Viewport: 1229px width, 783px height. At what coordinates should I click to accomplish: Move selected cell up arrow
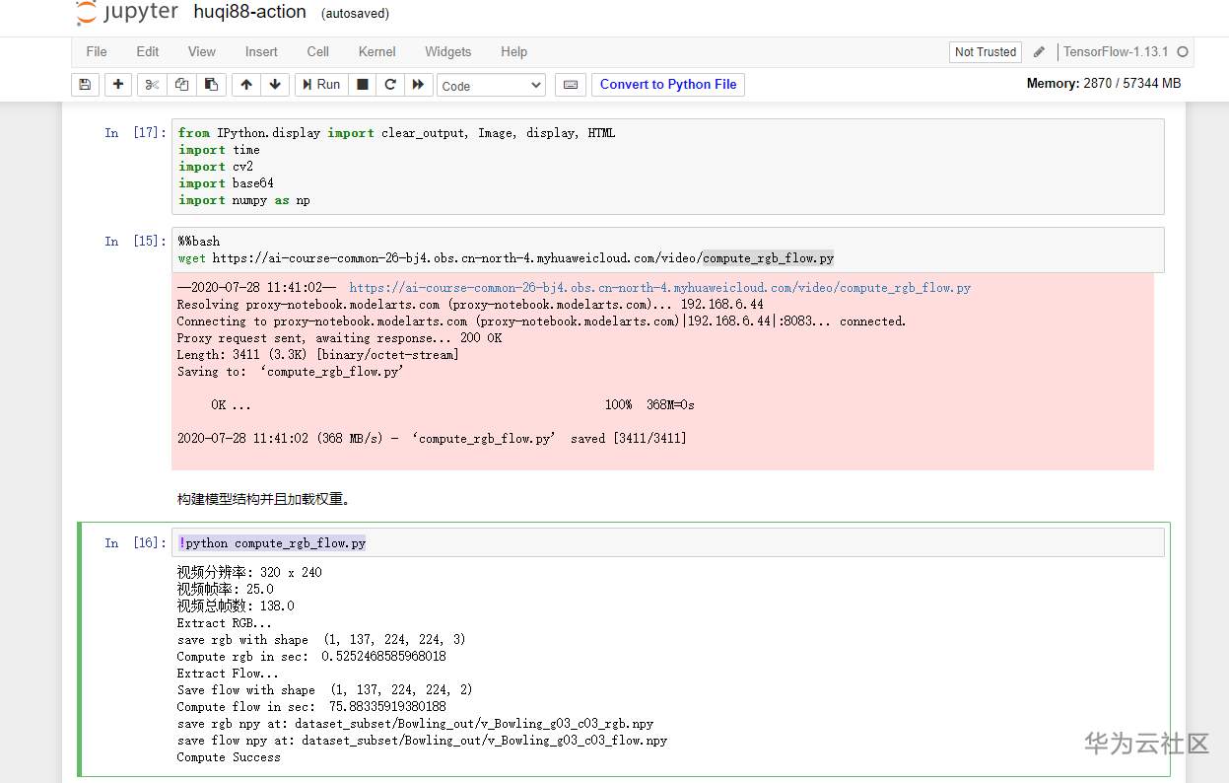(246, 85)
